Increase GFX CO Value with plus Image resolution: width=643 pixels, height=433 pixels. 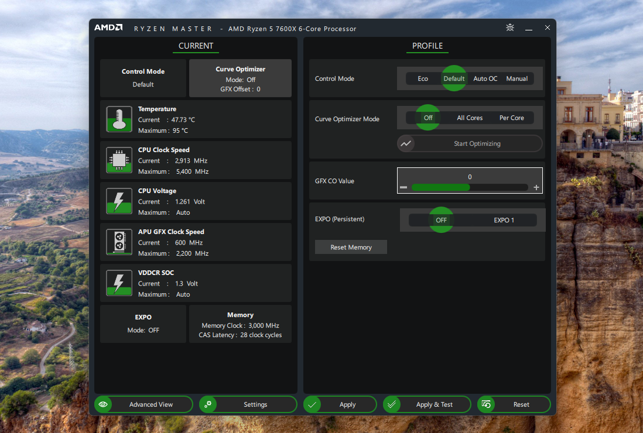tap(536, 187)
